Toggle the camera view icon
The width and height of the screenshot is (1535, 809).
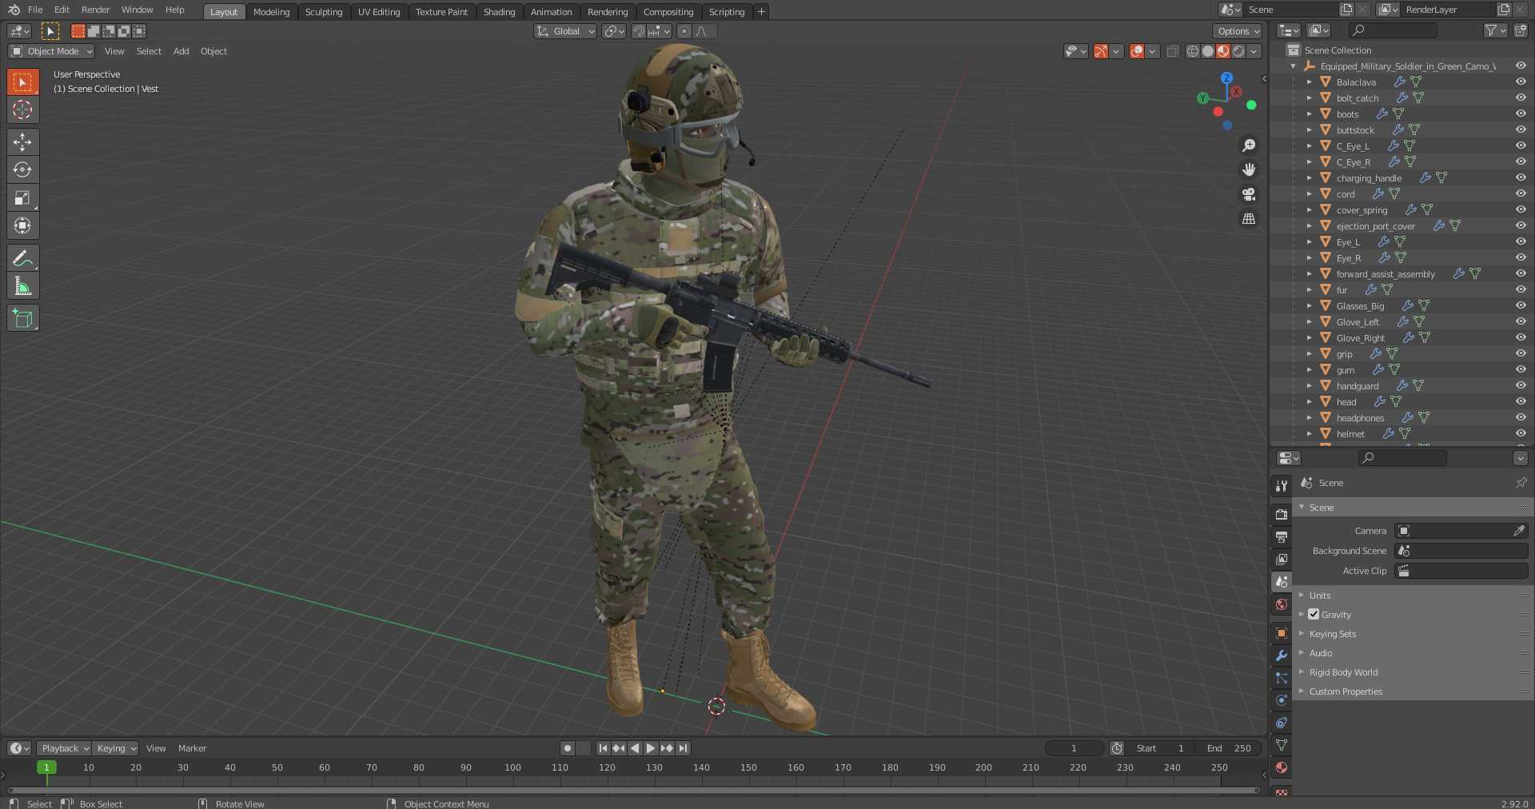click(1248, 194)
